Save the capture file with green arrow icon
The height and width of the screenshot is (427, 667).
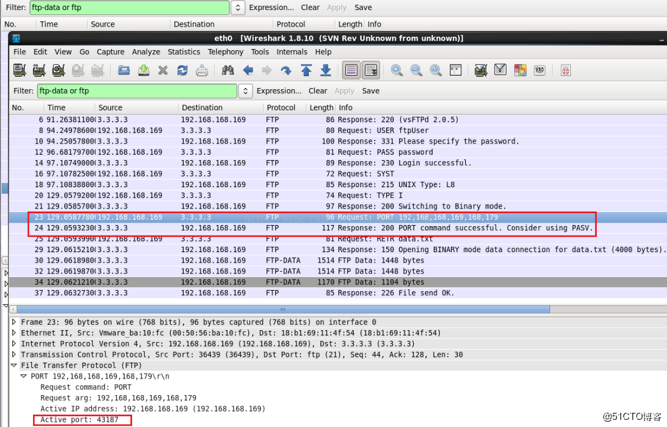click(144, 70)
